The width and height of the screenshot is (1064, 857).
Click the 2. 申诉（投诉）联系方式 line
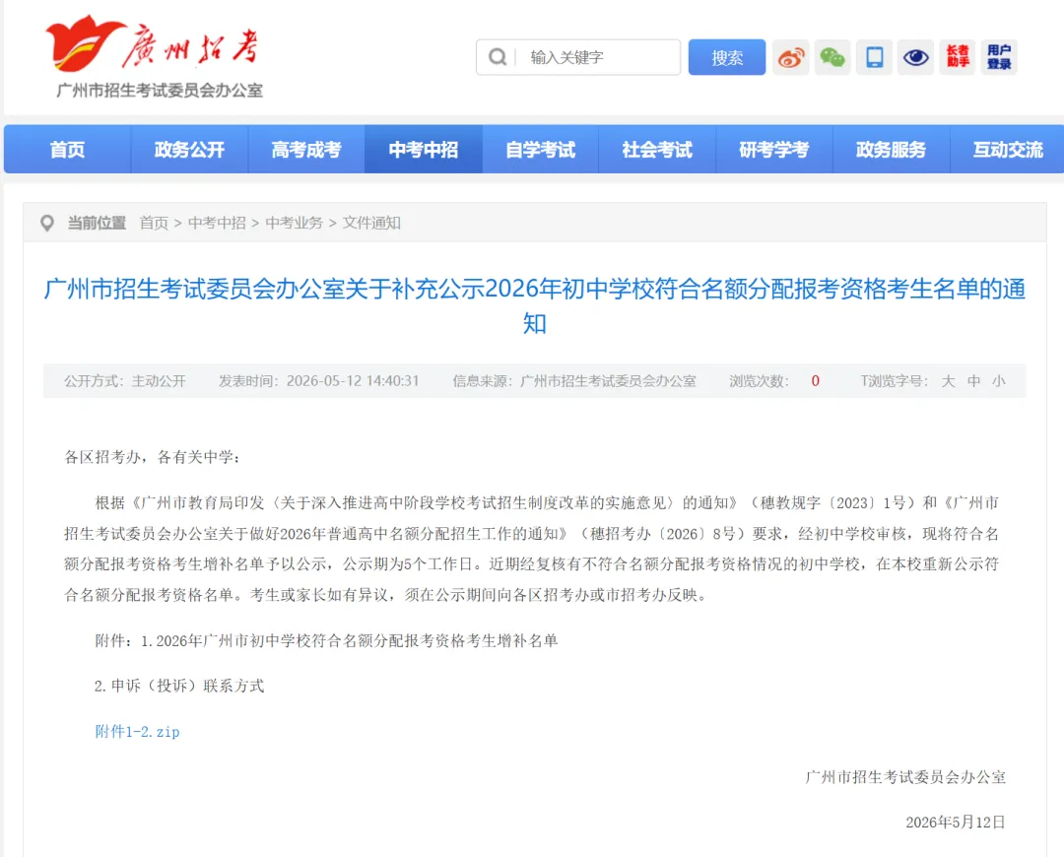coord(179,686)
